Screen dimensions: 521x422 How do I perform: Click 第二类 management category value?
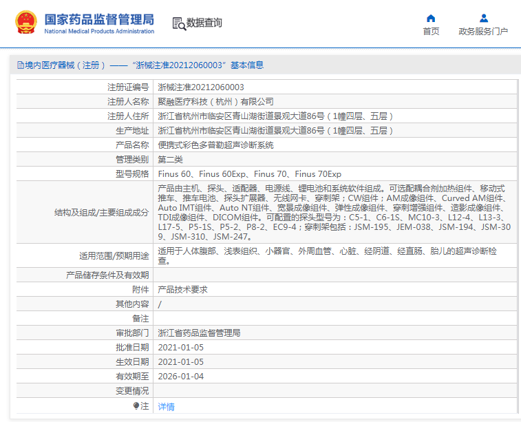pos(170,160)
